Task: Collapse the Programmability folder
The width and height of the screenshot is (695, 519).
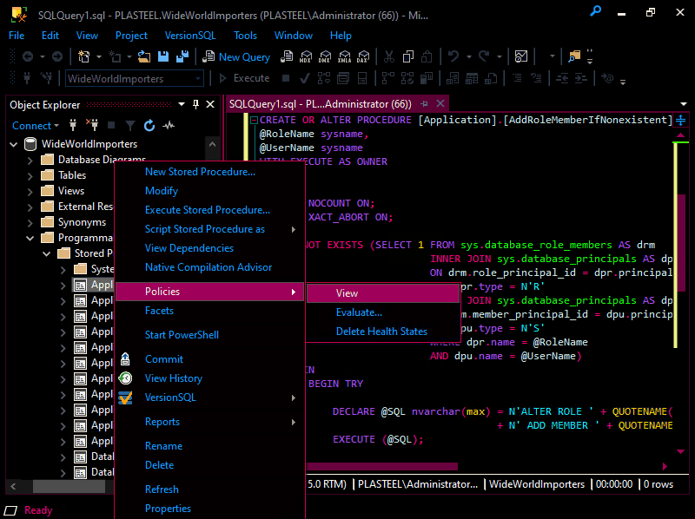Action: pos(30,239)
